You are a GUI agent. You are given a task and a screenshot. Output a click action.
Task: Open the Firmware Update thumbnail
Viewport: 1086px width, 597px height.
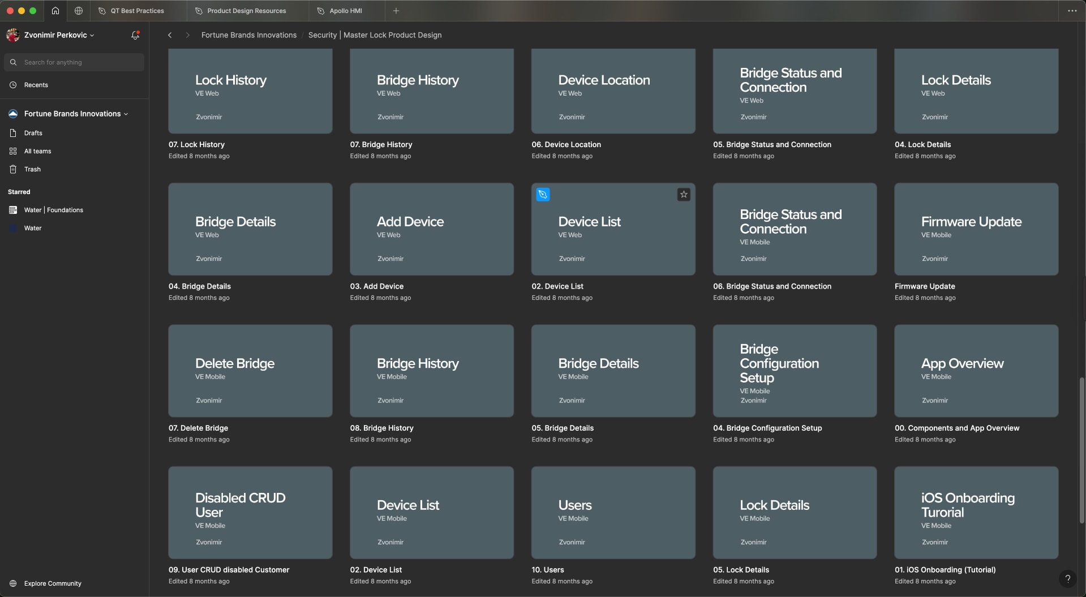coord(976,229)
